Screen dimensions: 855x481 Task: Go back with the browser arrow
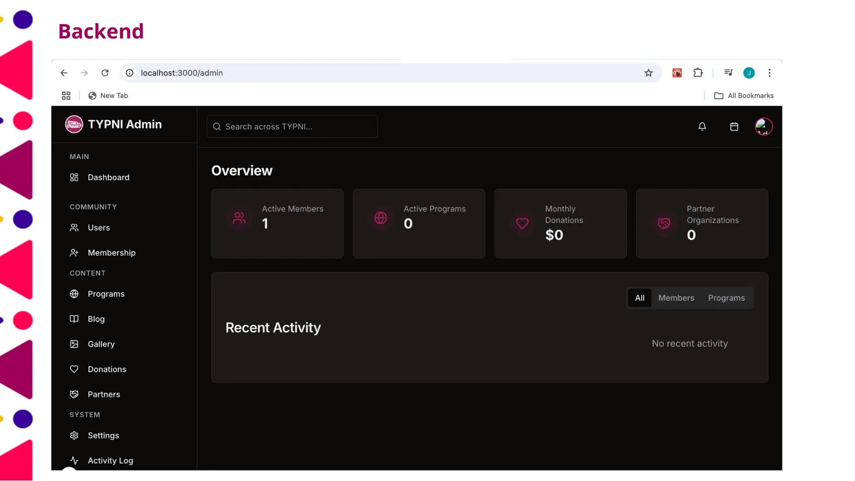pos(64,73)
